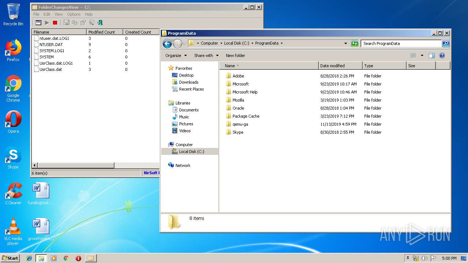Open the Organize dropdown
The height and width of the screenshot is (263, 468).
(x=176, y=56)
